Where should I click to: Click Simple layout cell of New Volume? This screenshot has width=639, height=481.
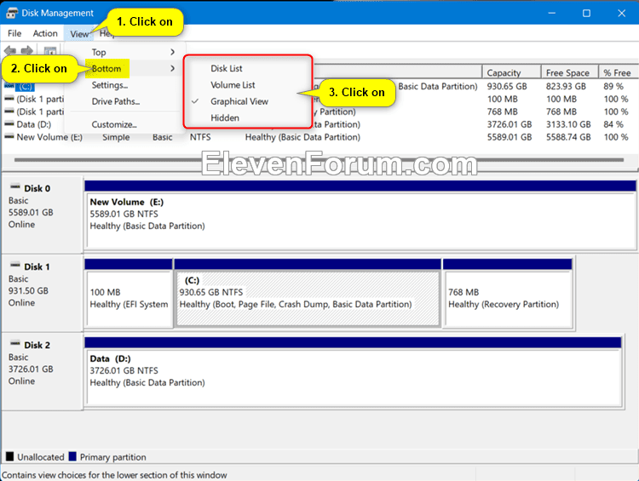[116, 137]
